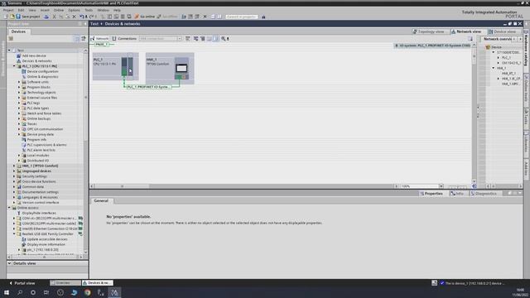Click the Print icon in the toolbar
Image resolution: width=530 pixels, height=298 pixels.
(x=46, y=17)
